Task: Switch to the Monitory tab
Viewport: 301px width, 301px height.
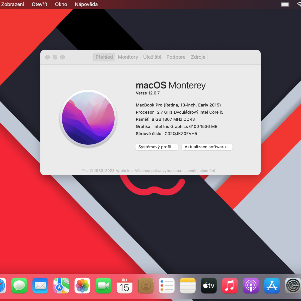Action: (128, 57)
